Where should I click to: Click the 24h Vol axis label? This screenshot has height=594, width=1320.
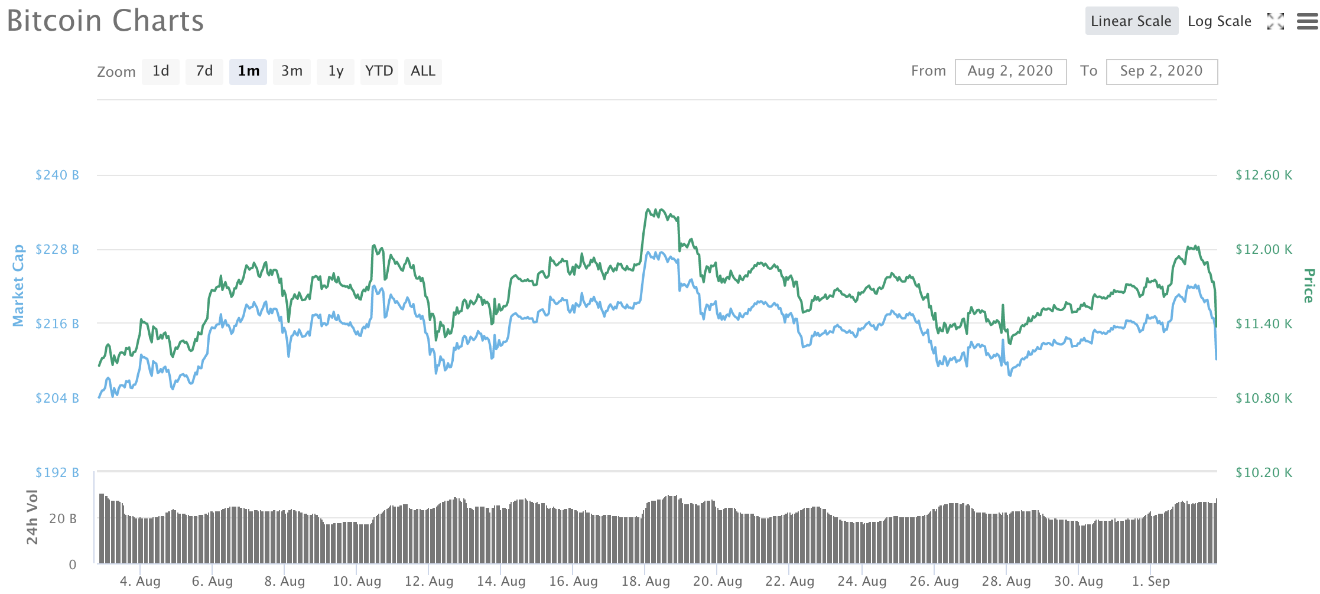(32, 517)
